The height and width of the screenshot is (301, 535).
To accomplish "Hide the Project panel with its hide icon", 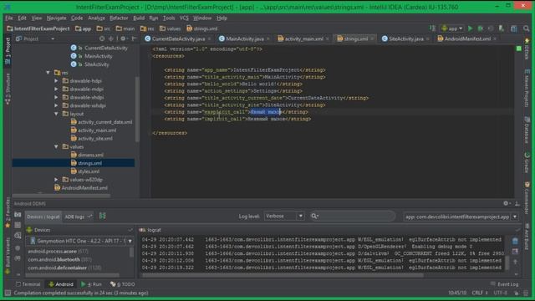I will pos(134,38).
